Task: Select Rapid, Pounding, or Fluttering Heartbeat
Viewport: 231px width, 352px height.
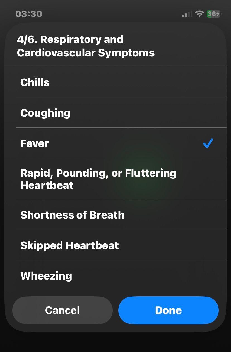Action: pyautogui.click(x=116, y=179)
